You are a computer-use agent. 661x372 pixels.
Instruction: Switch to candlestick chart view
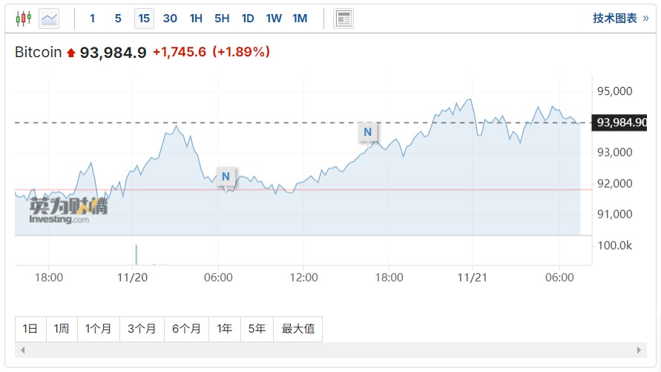click(x=24, y=19)
